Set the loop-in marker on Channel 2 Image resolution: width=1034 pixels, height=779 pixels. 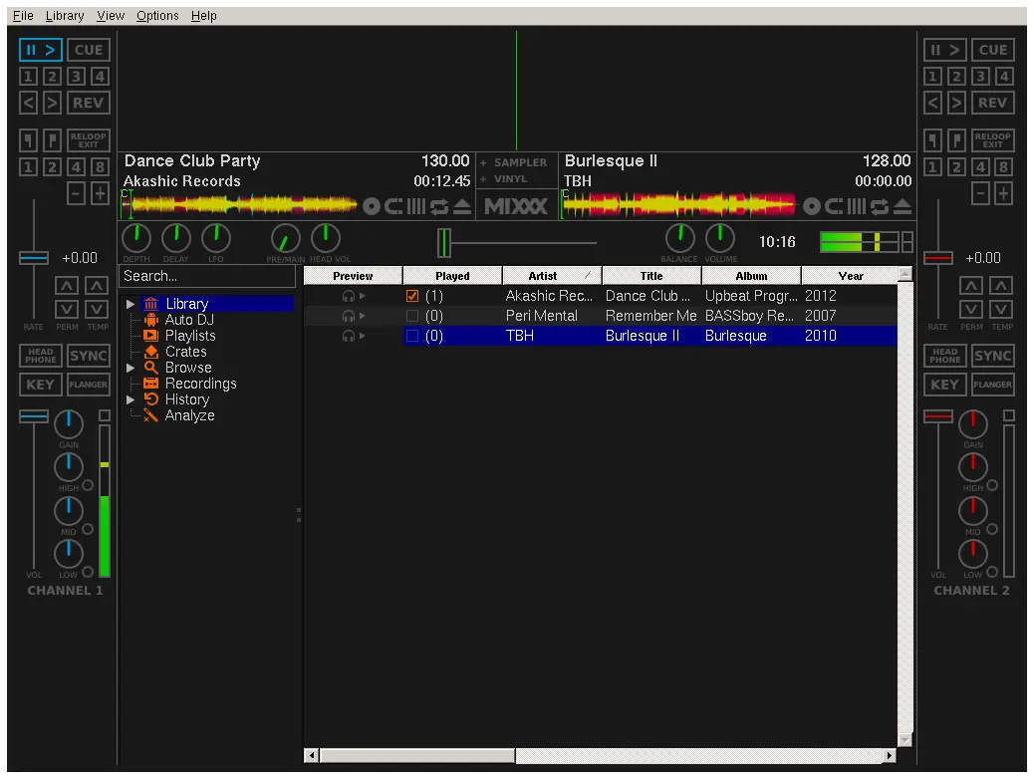coord(932,139)
